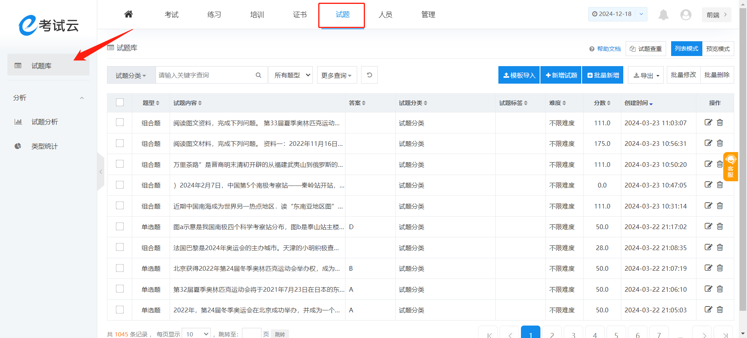The image size is (747, 338).
Task: Check the row starting with 万里茶路
Action: click(120, 164)
